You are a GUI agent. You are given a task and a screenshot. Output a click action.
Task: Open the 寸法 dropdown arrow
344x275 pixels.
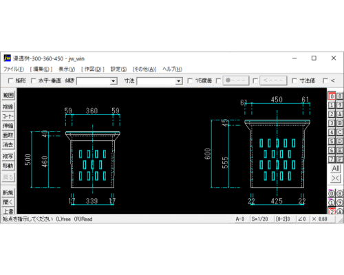(x=179, y=81)
